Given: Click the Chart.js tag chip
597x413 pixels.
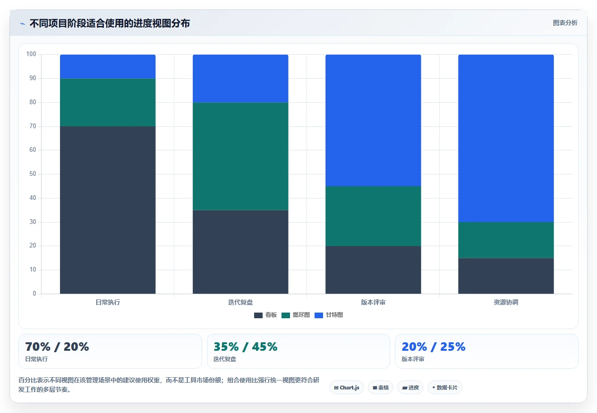Looking at the screenshot, I should click(347, 388).
